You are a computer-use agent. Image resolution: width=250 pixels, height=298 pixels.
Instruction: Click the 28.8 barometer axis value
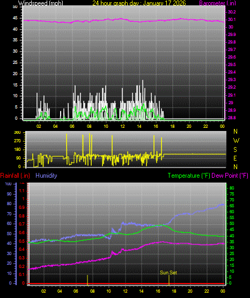point(232,118)
